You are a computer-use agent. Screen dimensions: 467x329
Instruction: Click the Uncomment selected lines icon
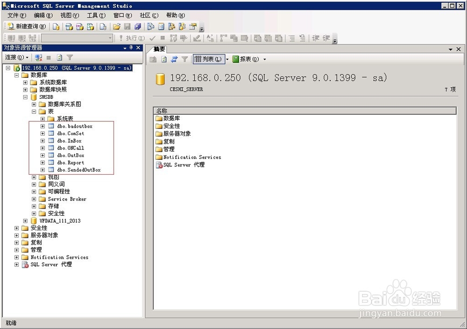pos(303,38)
